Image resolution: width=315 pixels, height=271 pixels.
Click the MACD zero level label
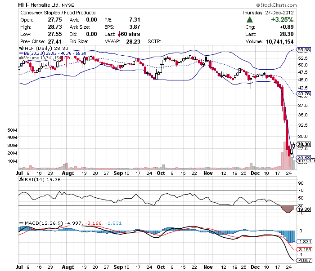[x=301, y=231]
